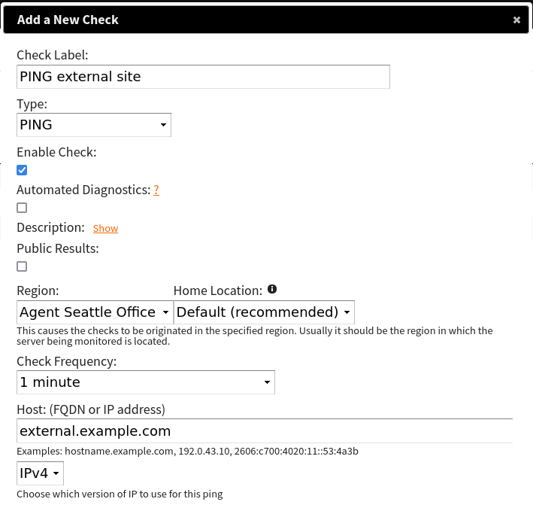The height and width of the screenshot is (505, 533).
Task: Focus the Host input with external.example.com
Action: [x=265, y=431]
